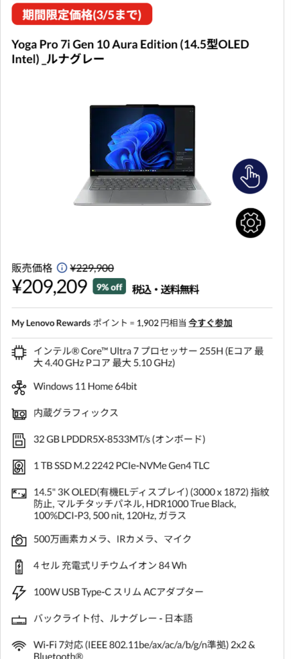Click the graphics card icon

tap(19, 414)
